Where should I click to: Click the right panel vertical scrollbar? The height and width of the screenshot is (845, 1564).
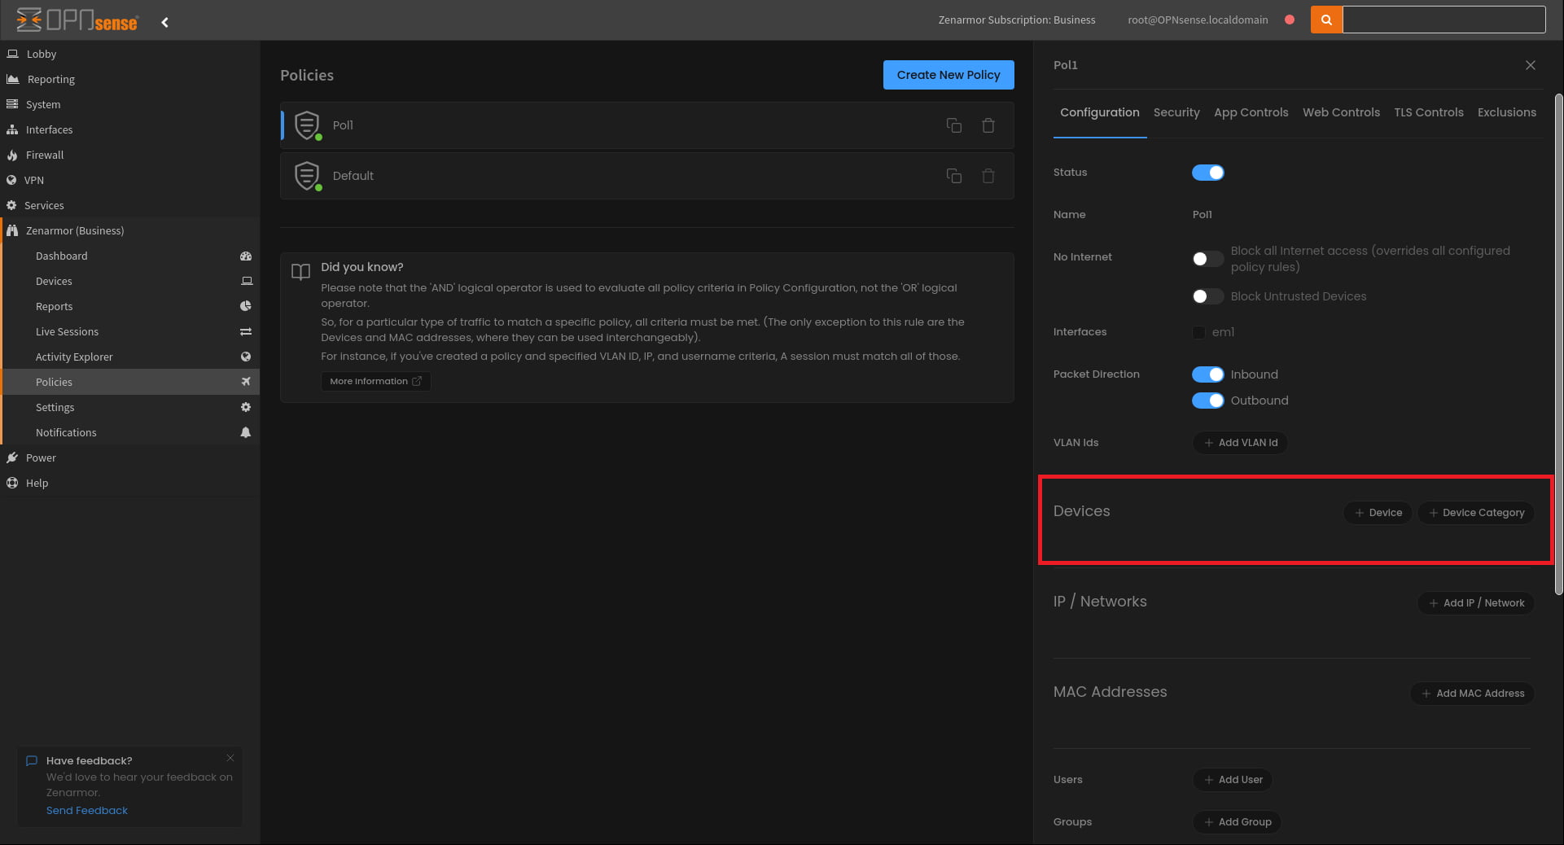click(x=1558, y=344)
